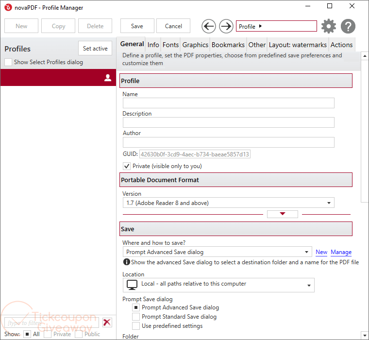This screenshot has width=369, height=340.
Task: Click the monitor icon in Location dropdown
Action: tap(132, 285)
